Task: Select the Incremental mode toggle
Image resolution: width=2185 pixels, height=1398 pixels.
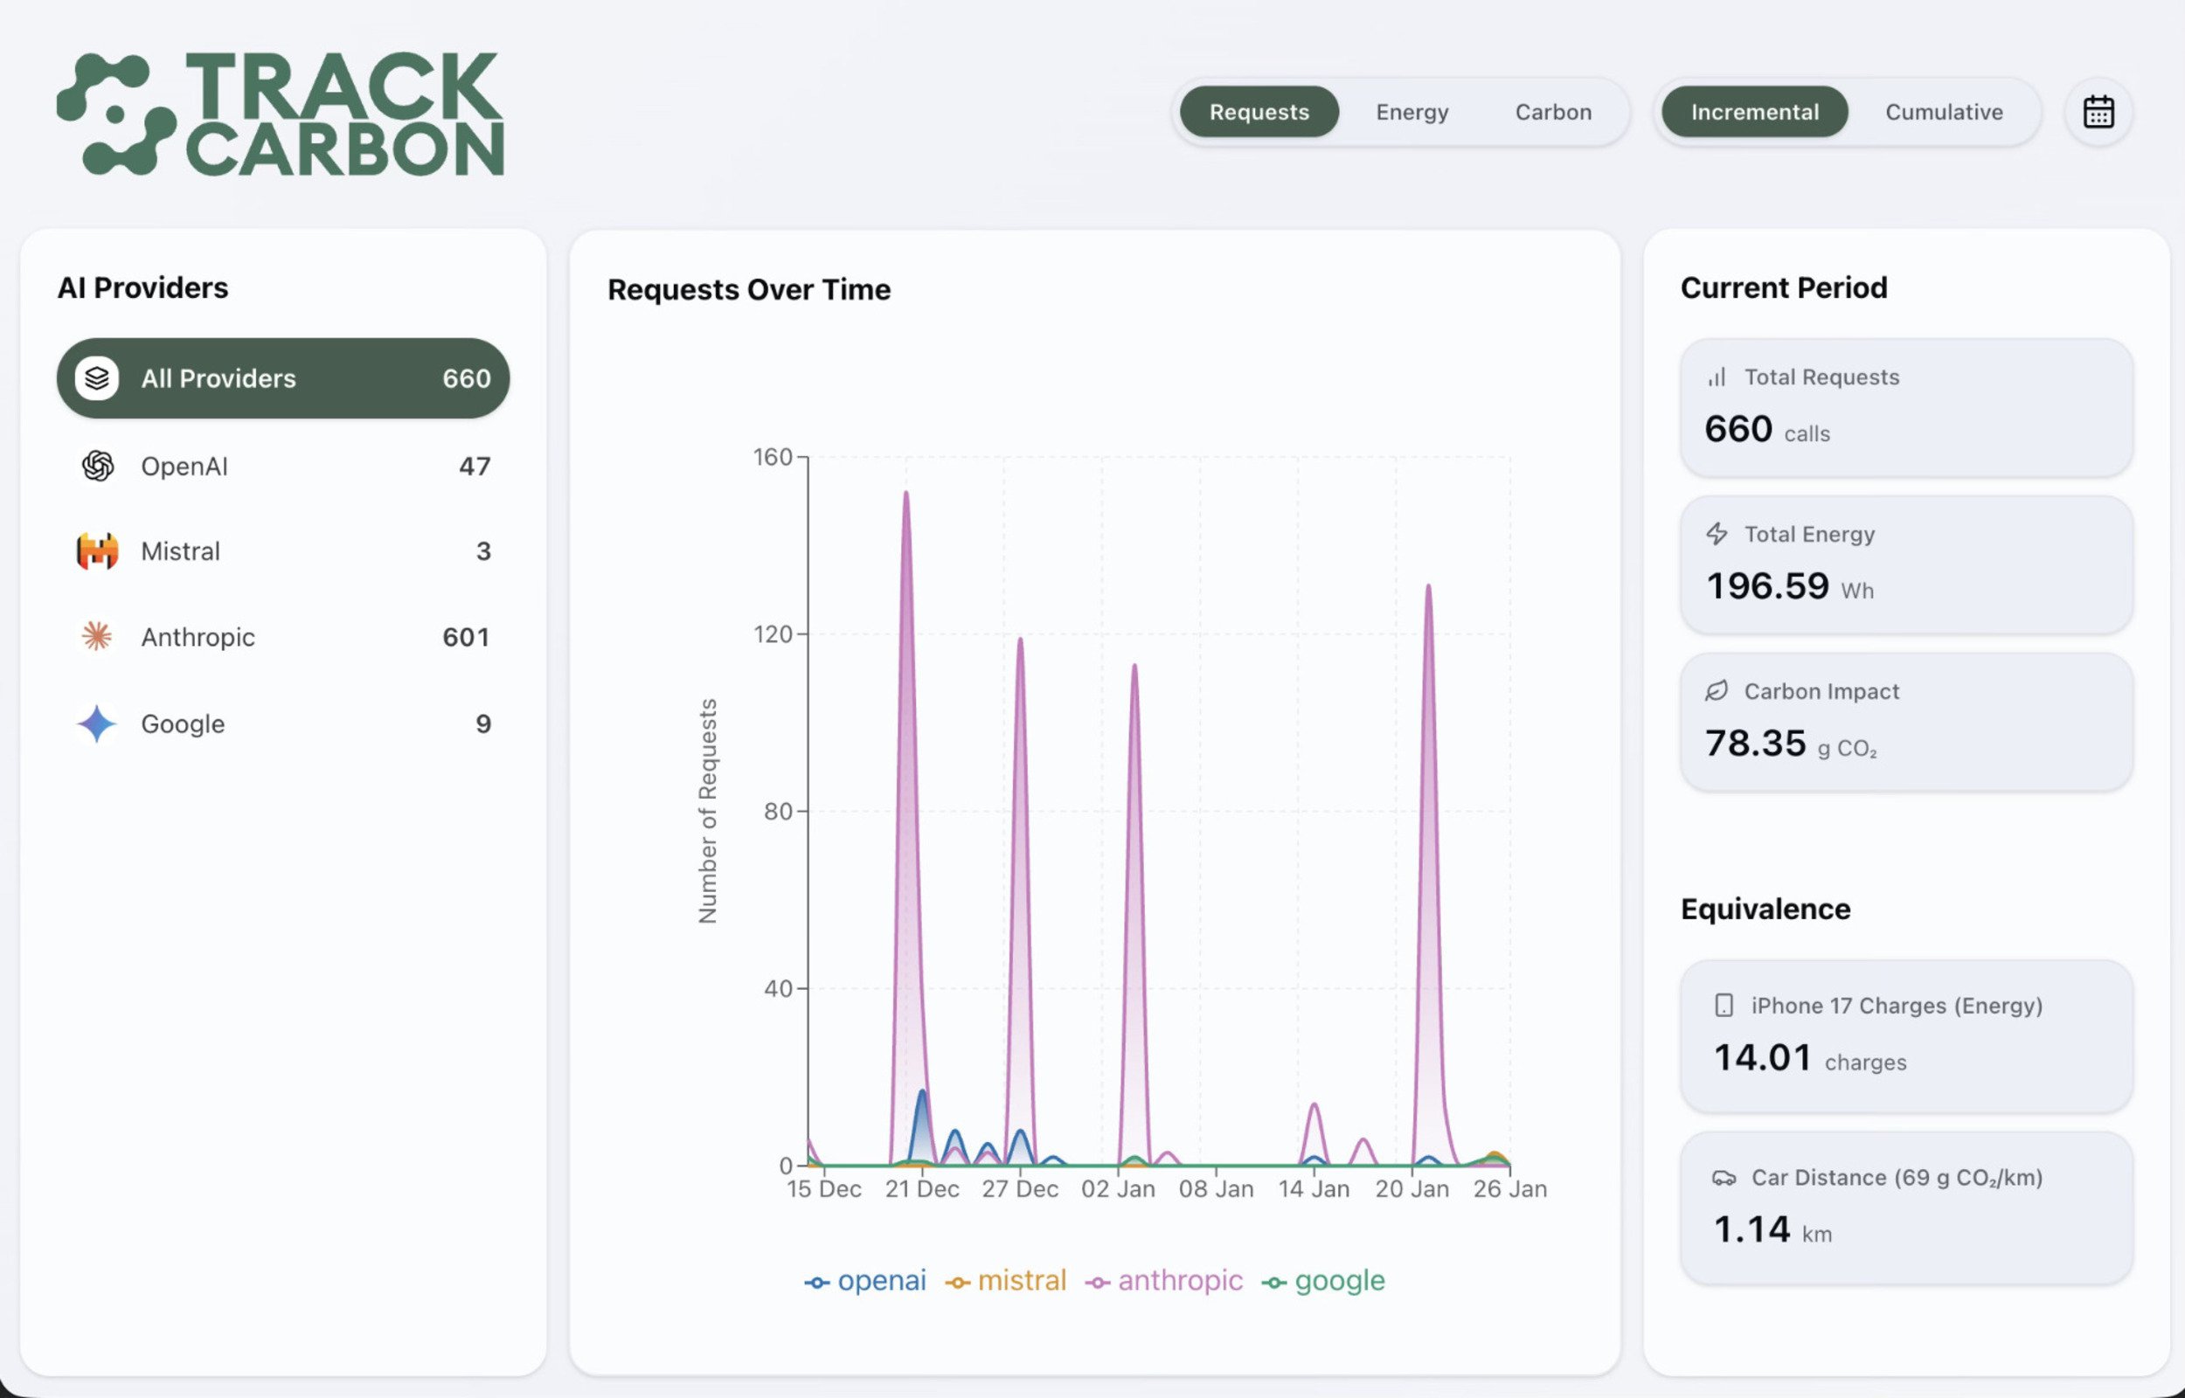Action: pyautogui.click(x=1754, y=112)
